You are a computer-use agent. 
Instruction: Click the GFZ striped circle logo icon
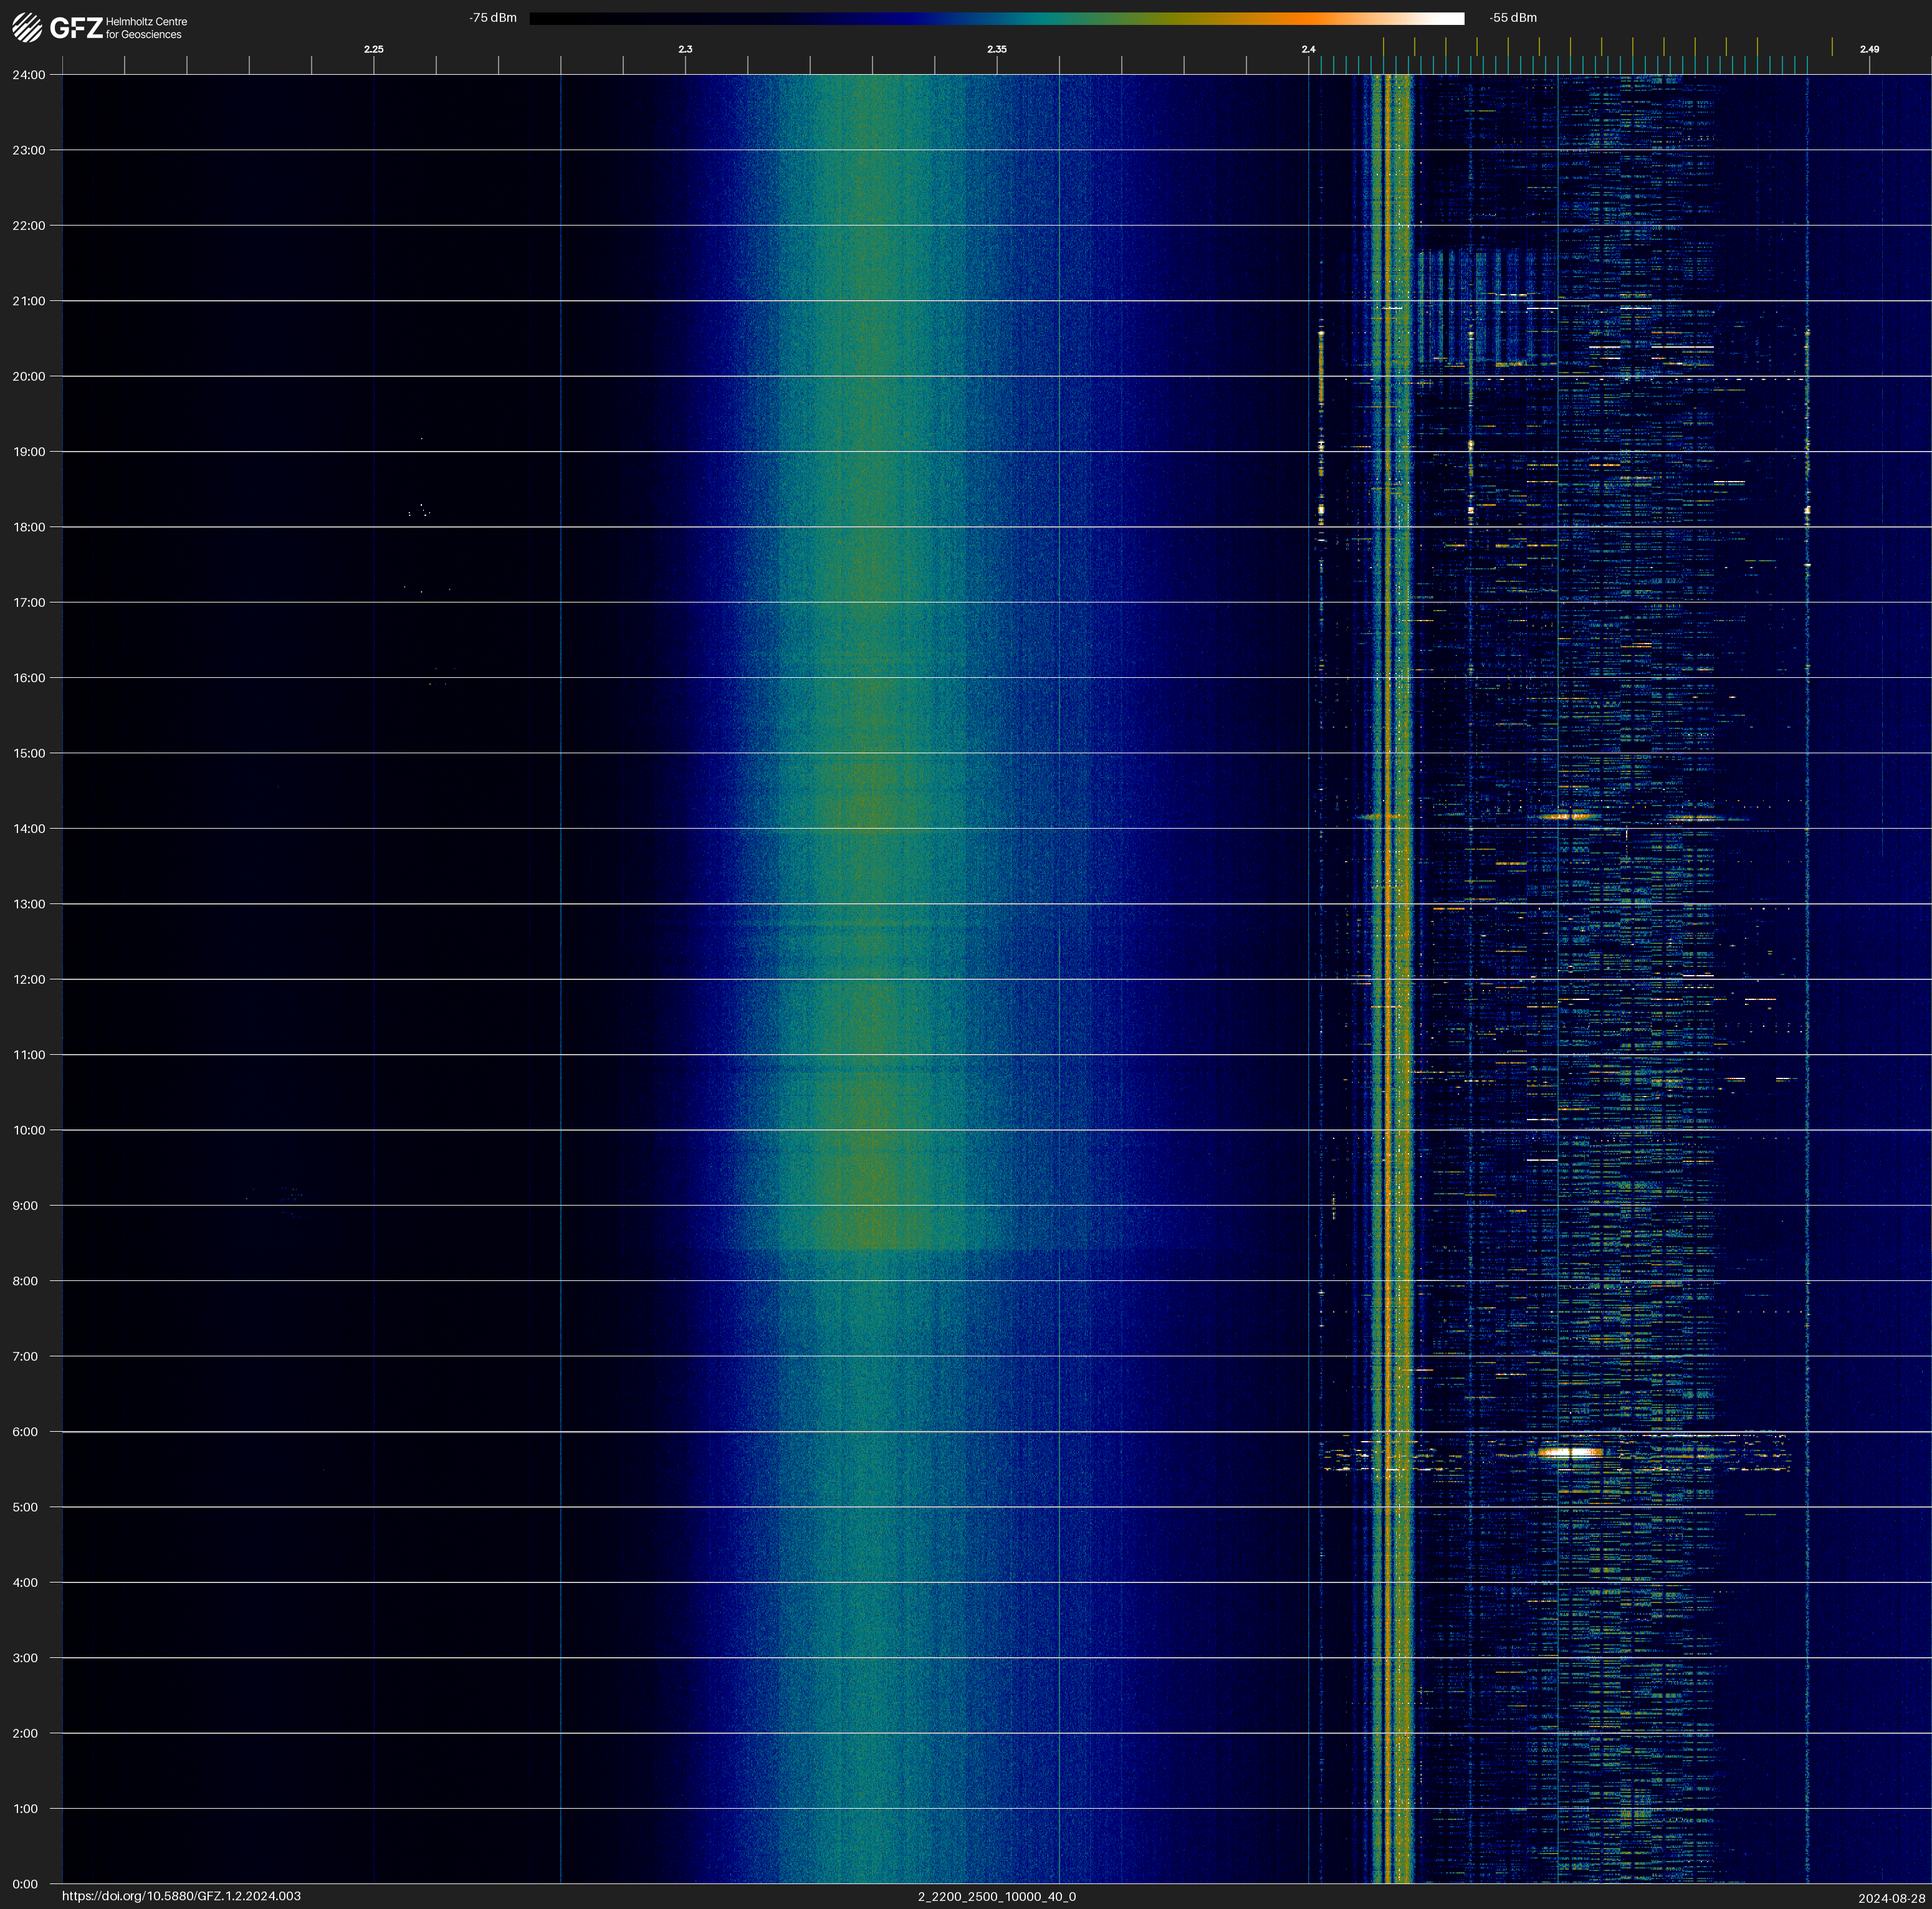[27, 27]
